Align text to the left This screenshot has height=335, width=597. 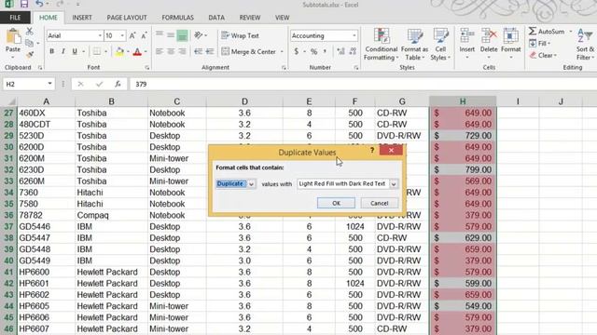pos(160,52)
